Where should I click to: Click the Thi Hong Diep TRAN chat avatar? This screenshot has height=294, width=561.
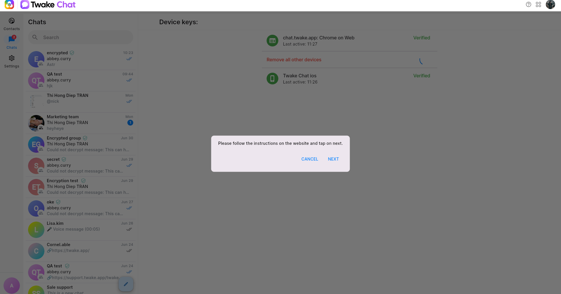pyautogui.click(x=36, y=102)
